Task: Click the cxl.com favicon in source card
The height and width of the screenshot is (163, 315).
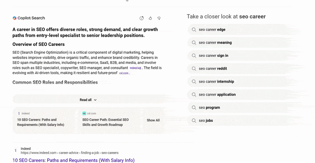Action: click(84, 113)
